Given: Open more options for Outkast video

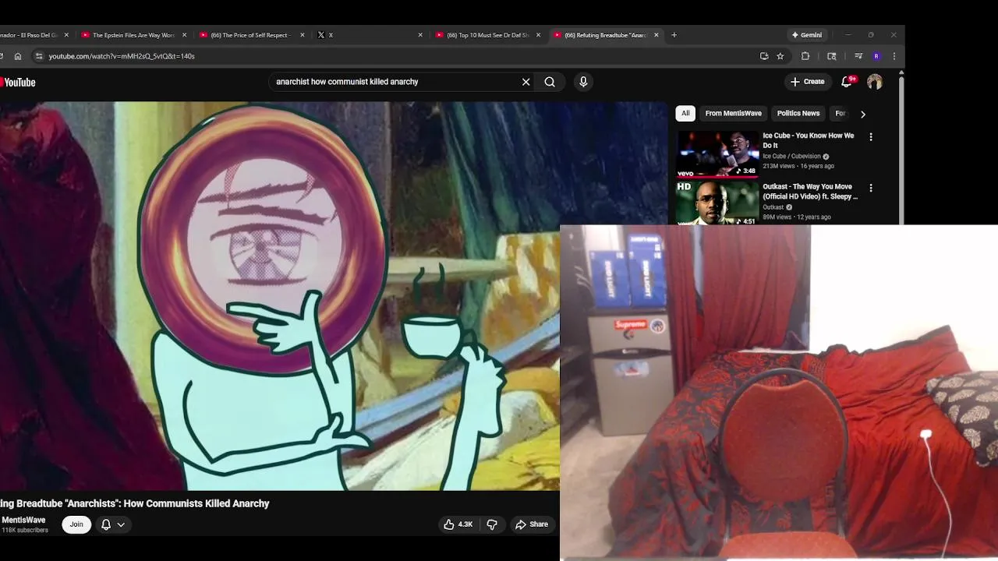Looking at the screenshot, I should 871,188.
